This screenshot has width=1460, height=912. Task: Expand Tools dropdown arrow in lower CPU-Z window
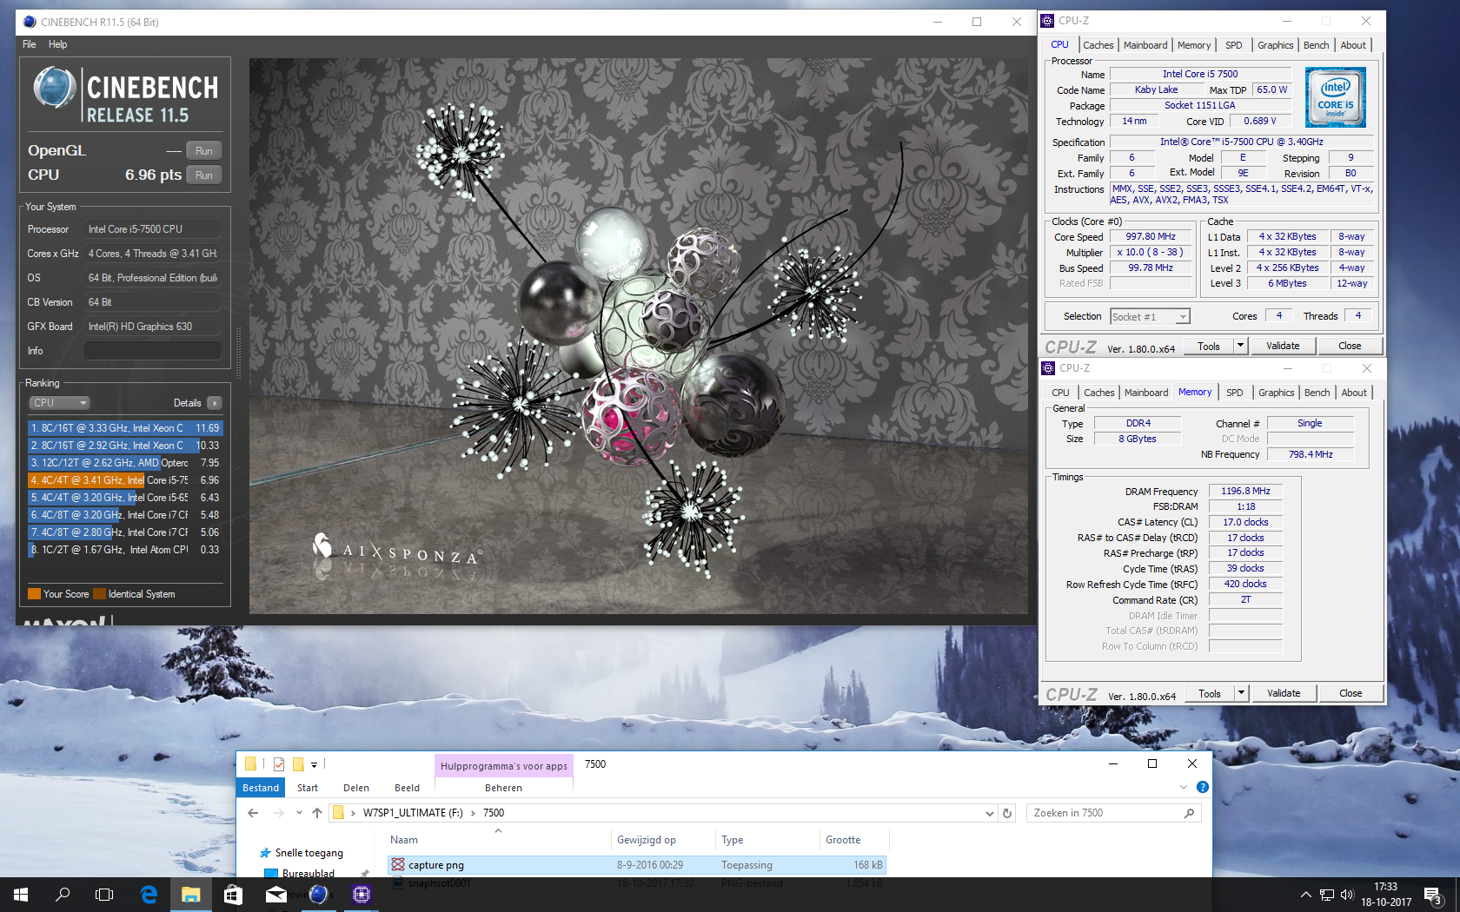pos(1242,693)
